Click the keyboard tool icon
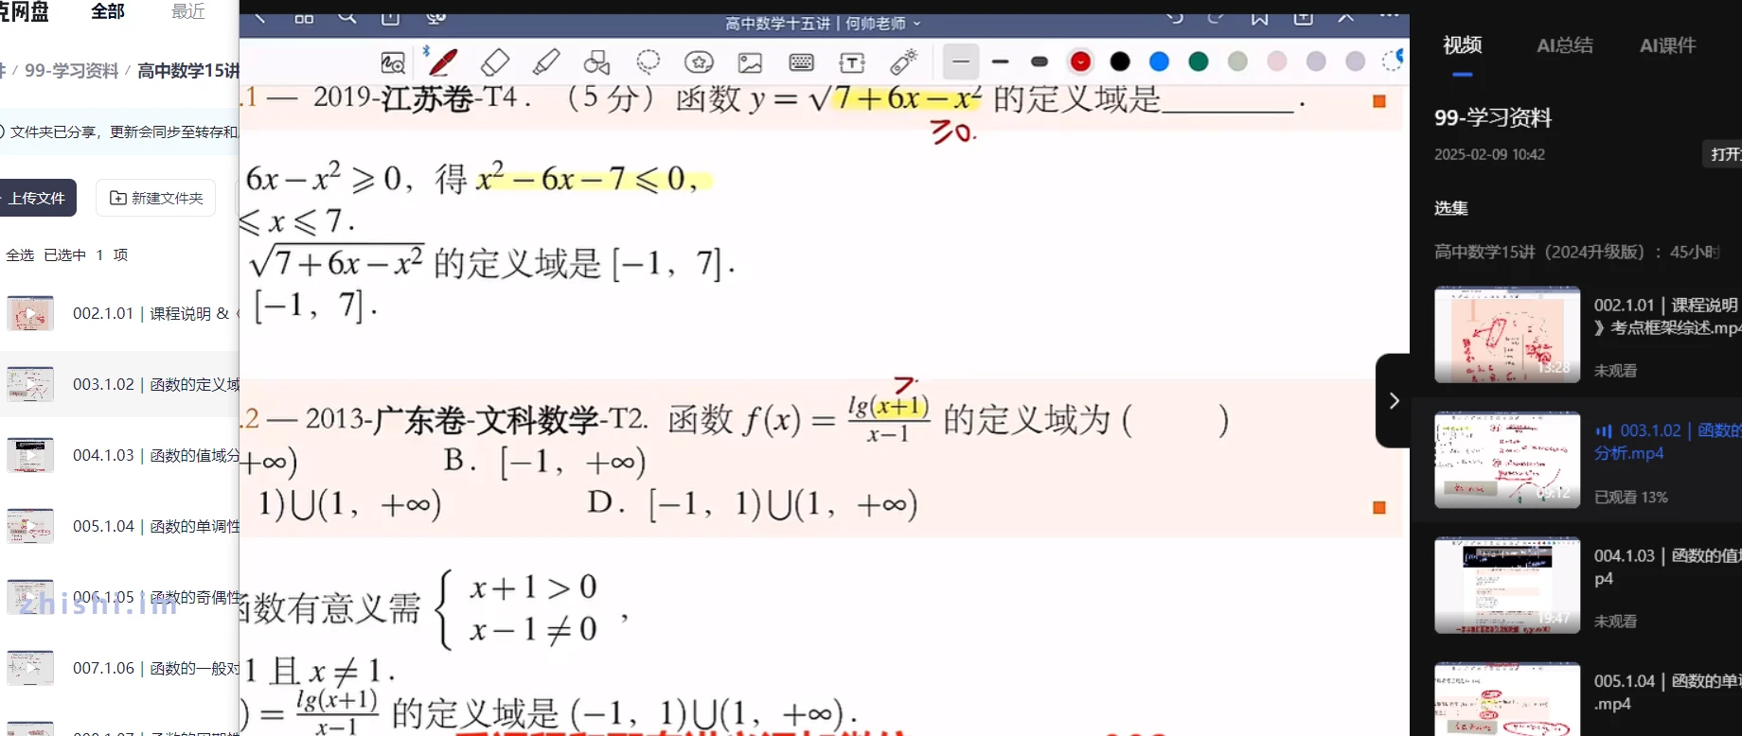 801,62
